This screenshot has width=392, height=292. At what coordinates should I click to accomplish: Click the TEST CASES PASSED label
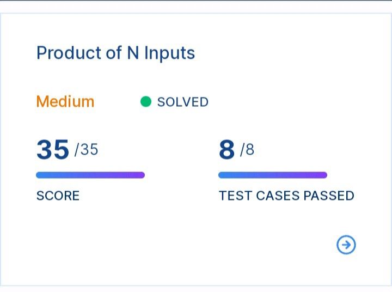point(286,196)
